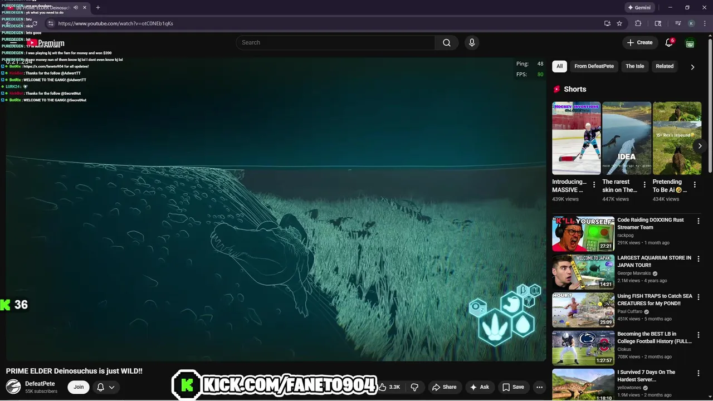This screenshot has height=401, width=713.
Task: Click the page vertical scrollbar
Action: coord(710,105)
